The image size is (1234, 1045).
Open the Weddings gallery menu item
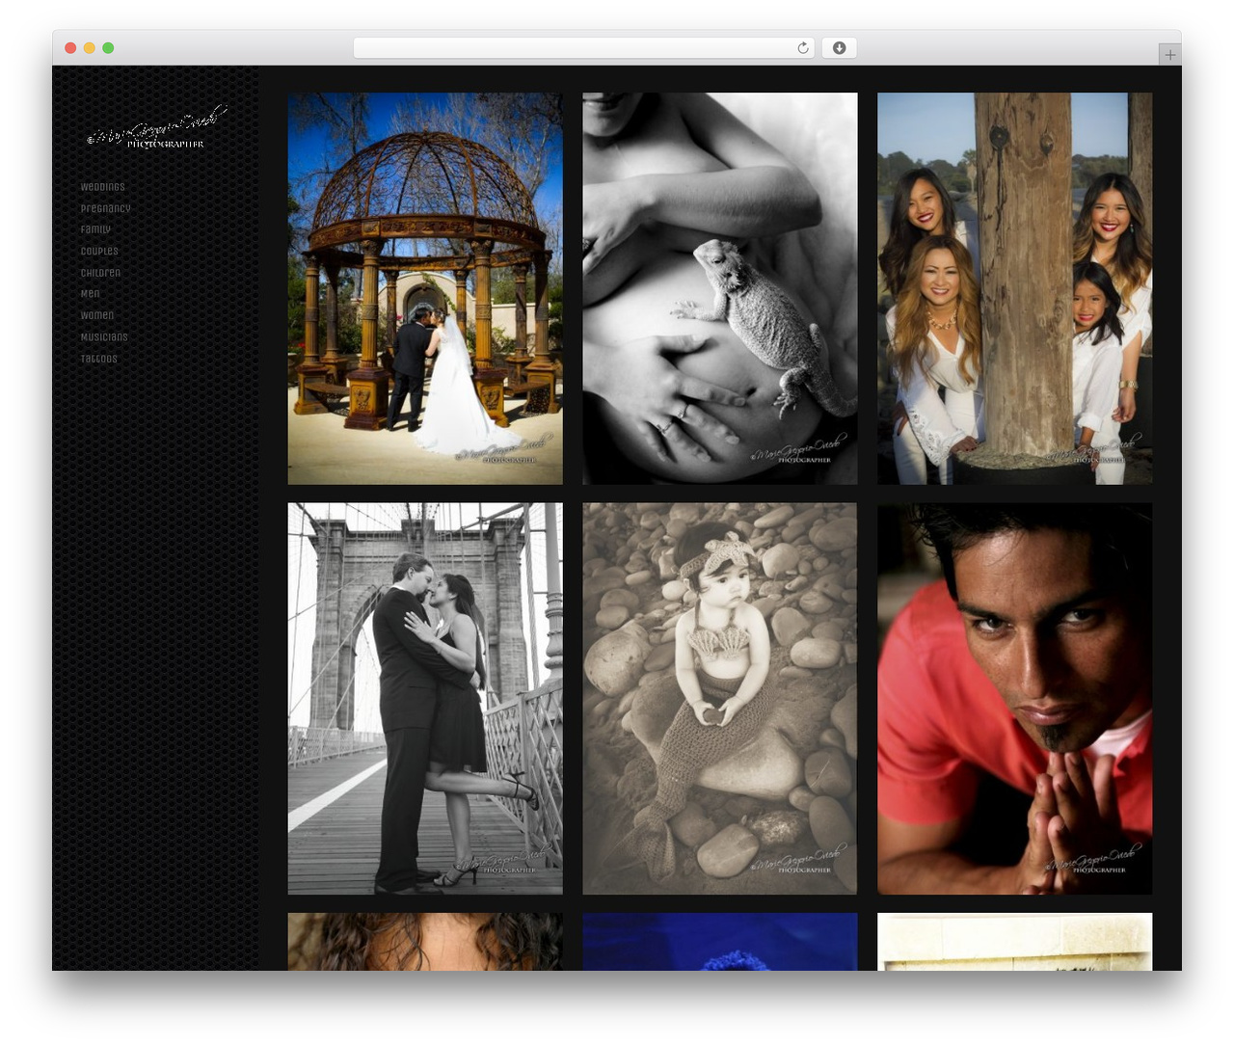click(x=103, y=187)
